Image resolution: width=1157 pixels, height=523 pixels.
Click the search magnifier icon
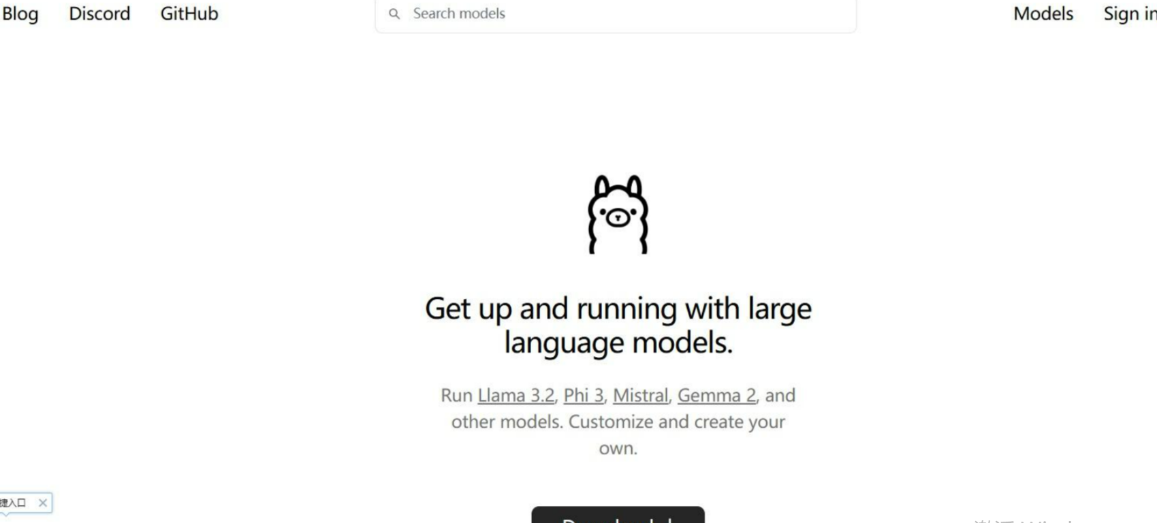[x=394, y=14]
